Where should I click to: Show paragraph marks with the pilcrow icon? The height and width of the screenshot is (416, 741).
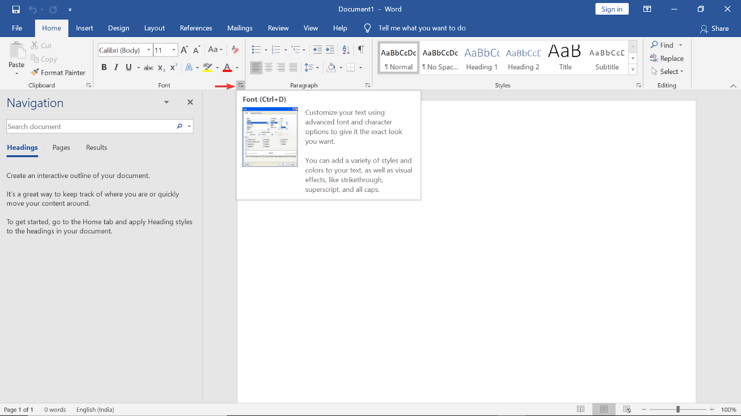(361, 49)
